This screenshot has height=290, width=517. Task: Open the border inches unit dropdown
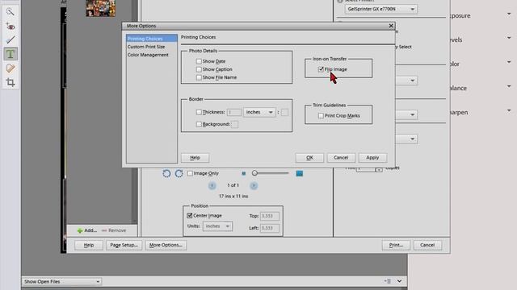259,112
